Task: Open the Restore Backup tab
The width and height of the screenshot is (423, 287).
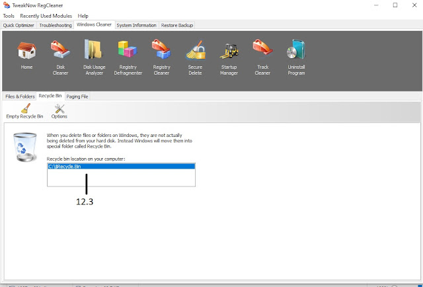Action: coord(177,25)
